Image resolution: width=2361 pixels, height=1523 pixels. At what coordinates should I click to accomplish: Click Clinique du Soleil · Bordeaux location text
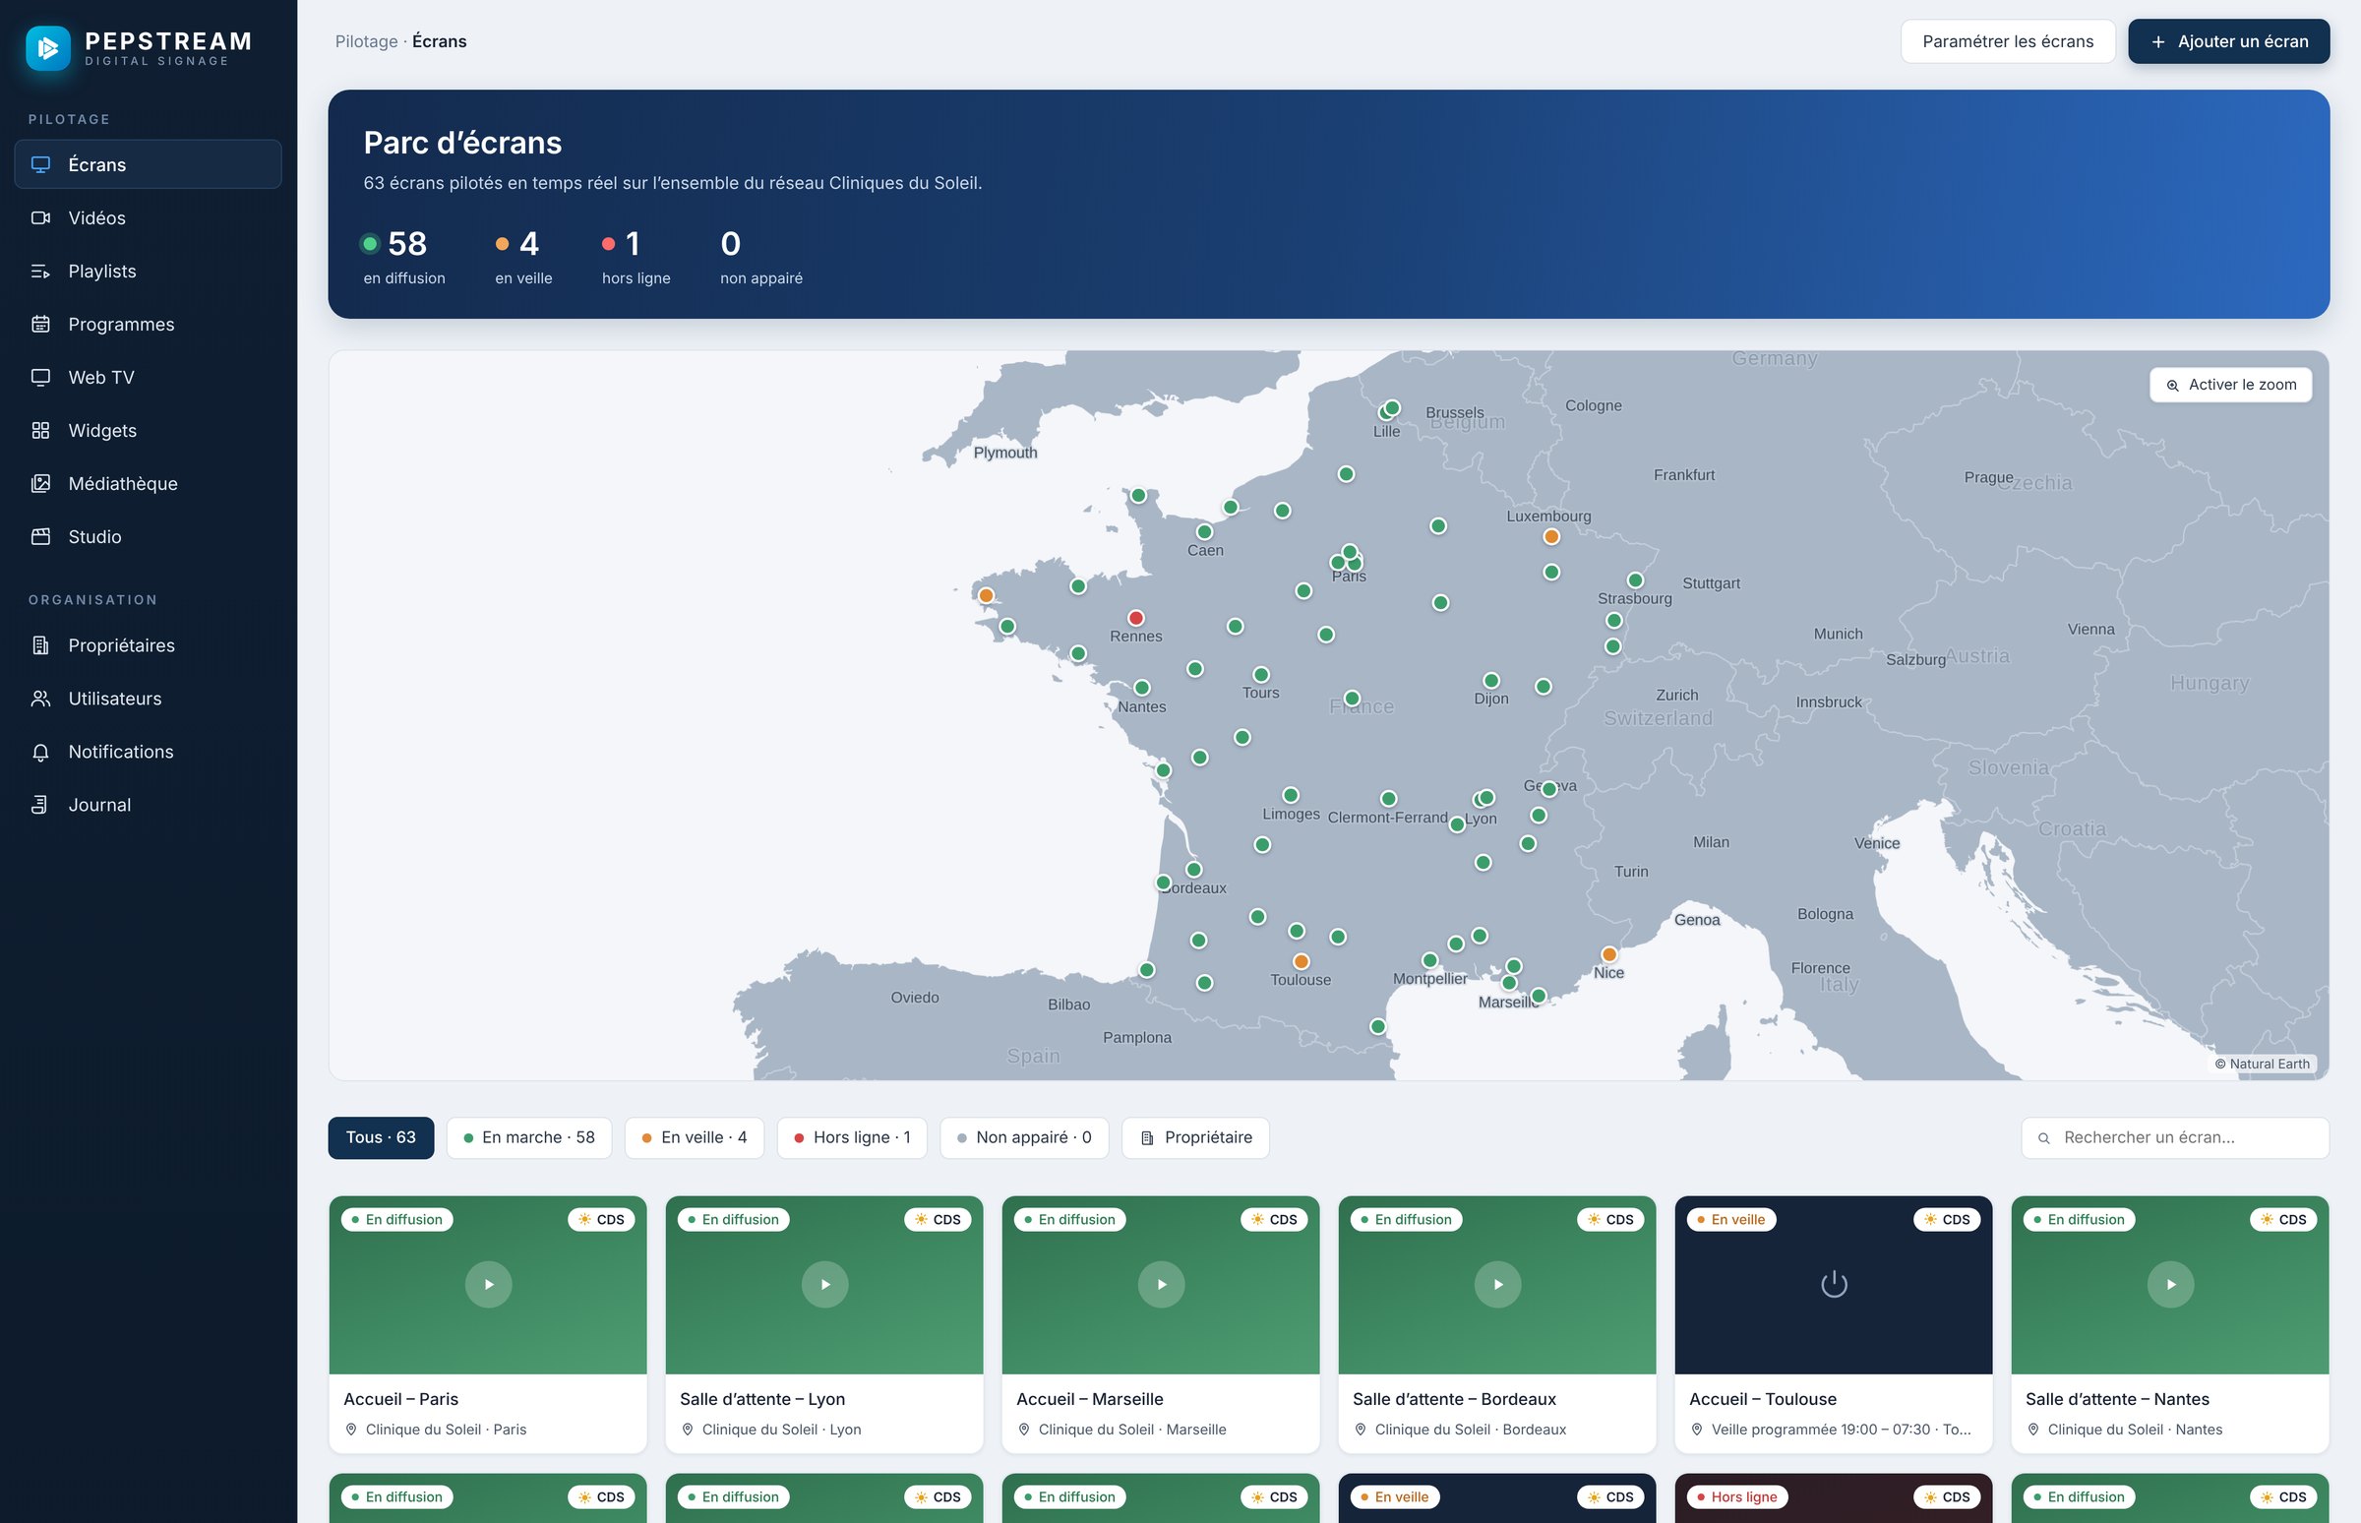pyautogui.click(x=1470, y=1430)
